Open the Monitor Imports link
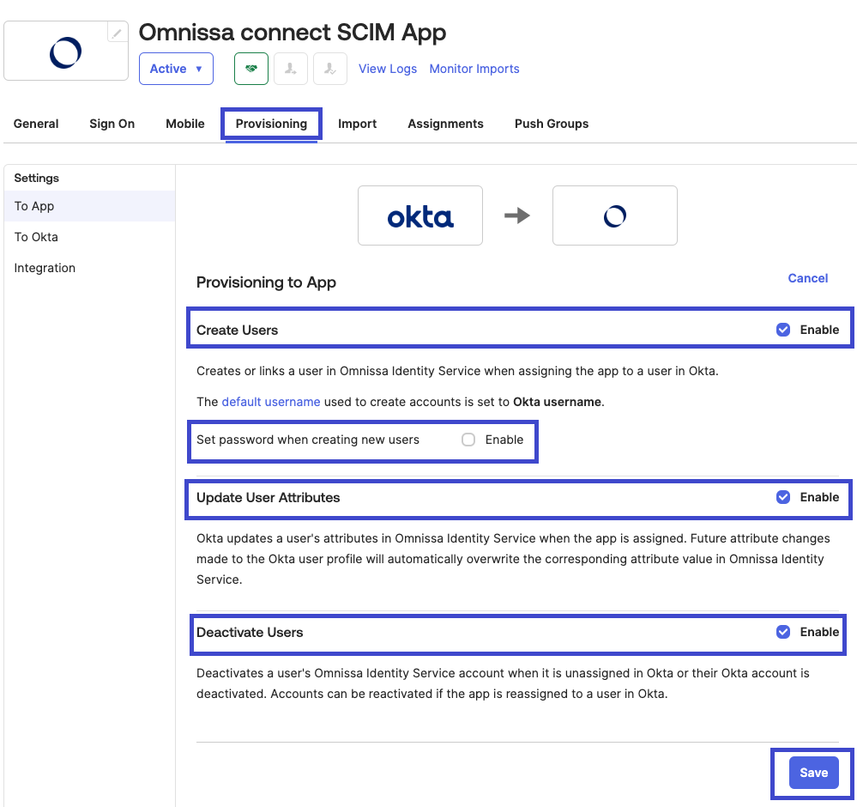 click(x=474, y=69)
